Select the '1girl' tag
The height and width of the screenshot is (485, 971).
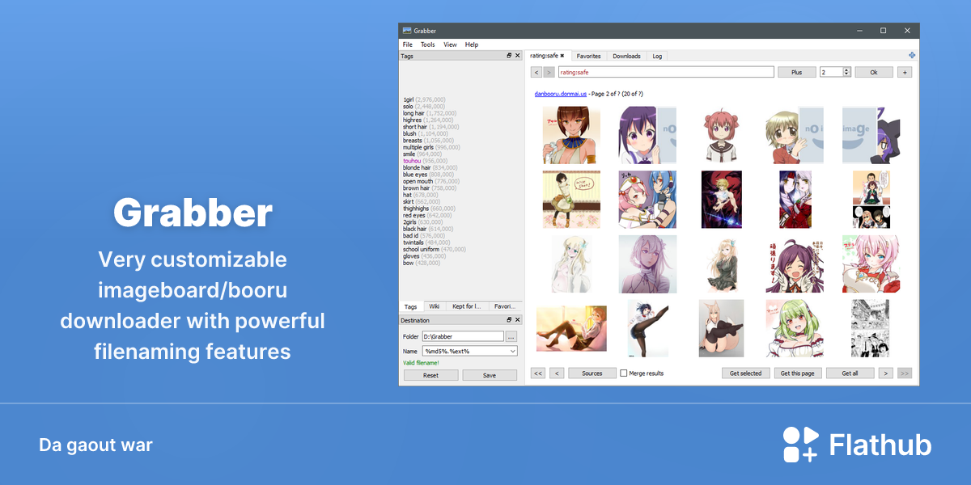[x=408, y=99]
